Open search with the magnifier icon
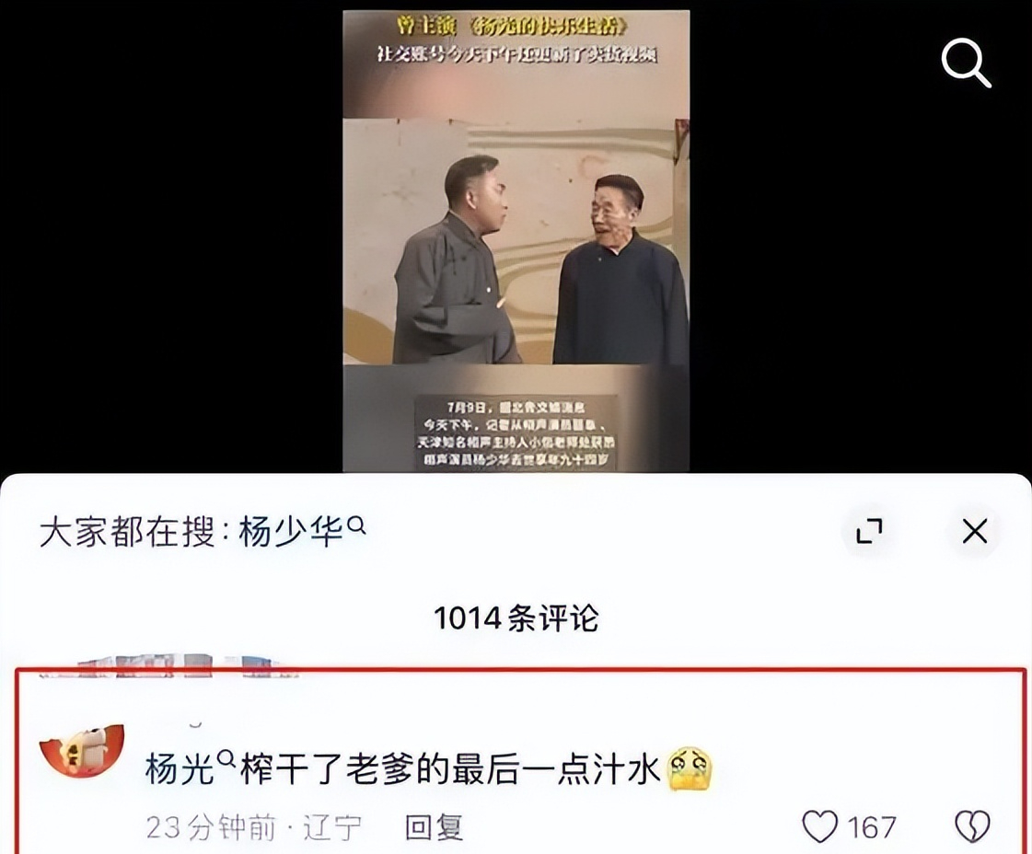Viewport: 1032px width, 854px height. tap(966, 63)
